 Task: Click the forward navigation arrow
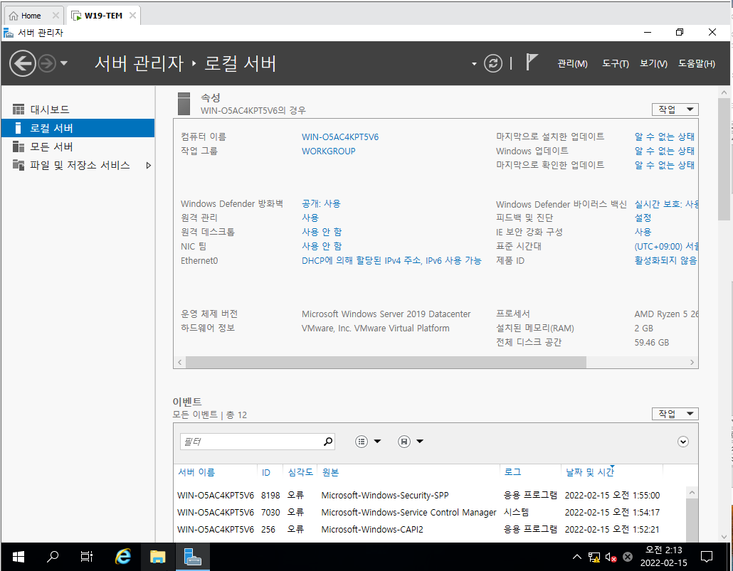(47, 63)
